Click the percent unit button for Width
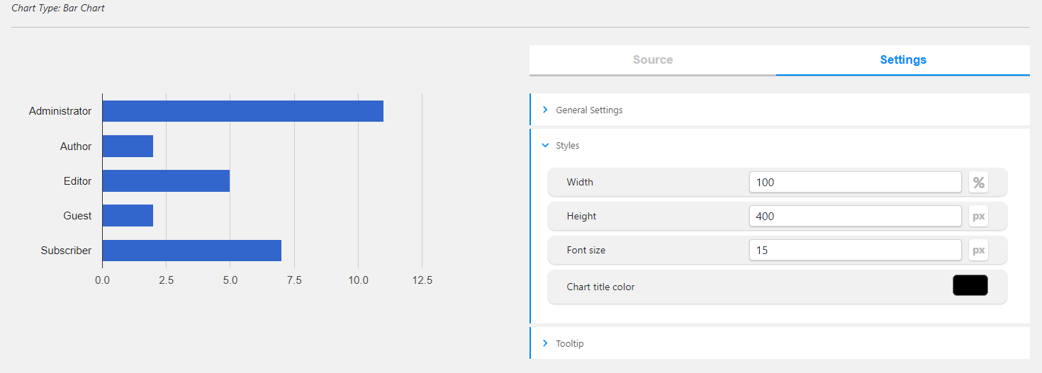1042x373 pixels. [x=978, y=182]
